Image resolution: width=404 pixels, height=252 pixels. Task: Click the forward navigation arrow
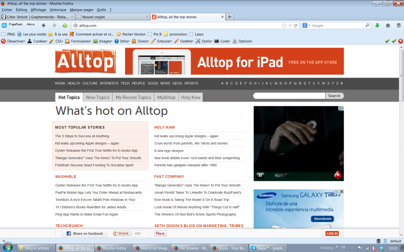(54, 26)
